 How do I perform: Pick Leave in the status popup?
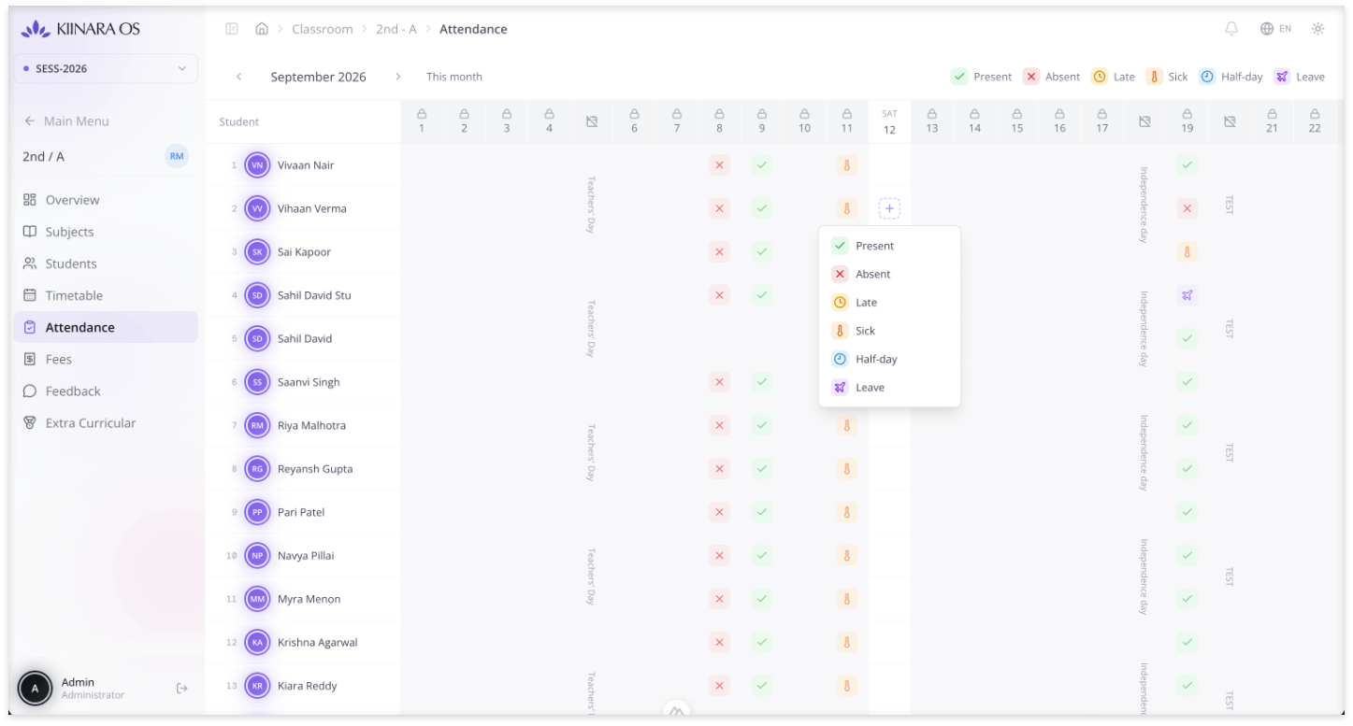[x=889, y=387]
